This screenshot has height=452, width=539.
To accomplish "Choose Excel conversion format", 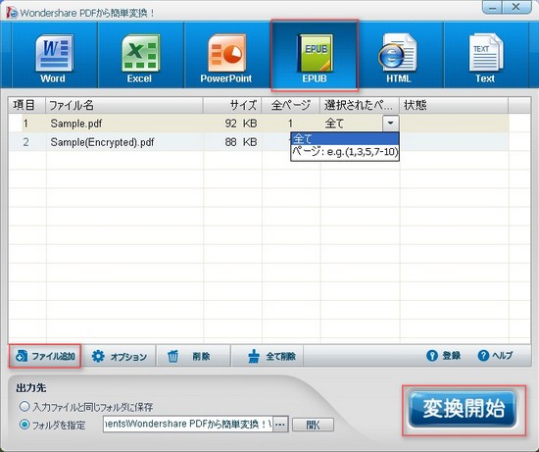I will point(140,54).
